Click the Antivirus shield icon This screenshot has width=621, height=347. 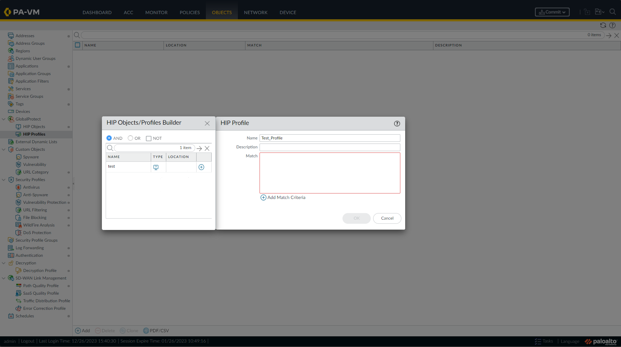[x=19, y=187]
